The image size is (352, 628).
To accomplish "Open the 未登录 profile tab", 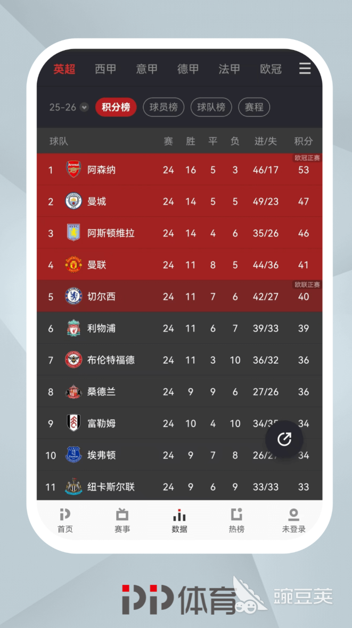I will coord(293,515).
